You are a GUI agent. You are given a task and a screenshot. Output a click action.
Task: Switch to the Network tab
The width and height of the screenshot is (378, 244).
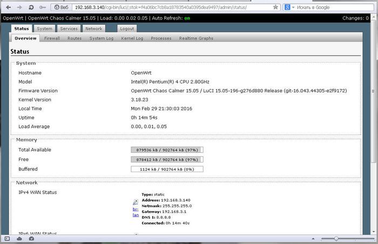[x=93, y=29]
